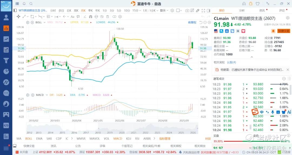
Task: Open the 显示 display dropdown
Action: (164, 11)
